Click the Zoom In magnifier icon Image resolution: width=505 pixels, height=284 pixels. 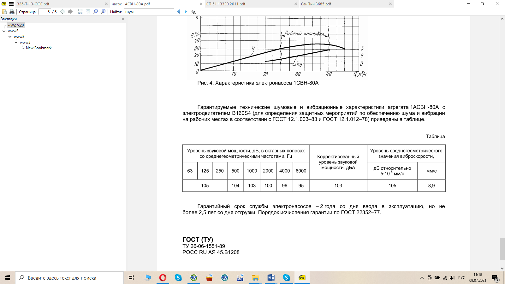[103, 12]
